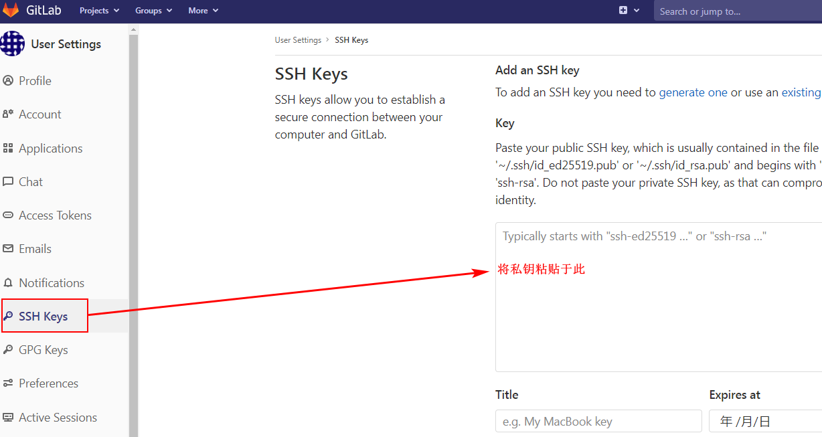Go to SSH Keys sidebar item
This screenshot has height=437, width=822.
45,316
